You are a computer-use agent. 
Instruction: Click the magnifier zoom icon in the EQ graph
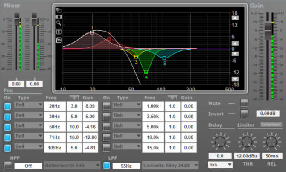click(58, 24)
